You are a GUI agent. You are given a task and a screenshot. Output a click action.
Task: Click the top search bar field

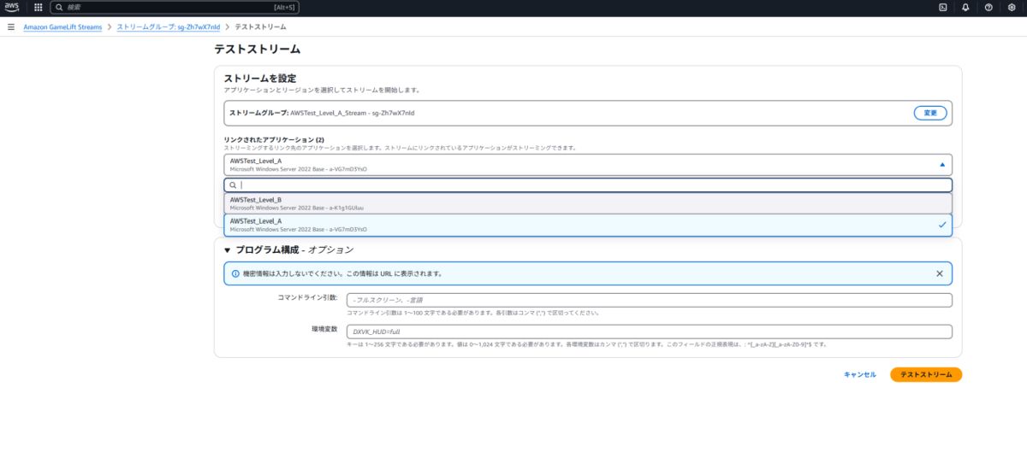(x=174, y=7)
